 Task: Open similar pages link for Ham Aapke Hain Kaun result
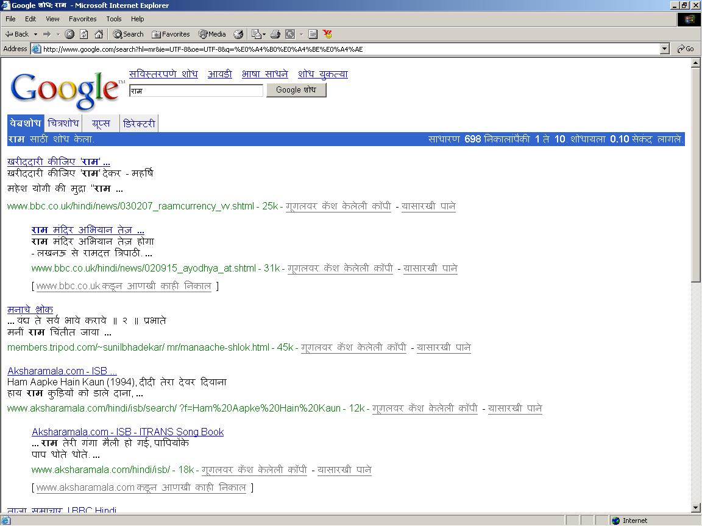pos(515,409)
